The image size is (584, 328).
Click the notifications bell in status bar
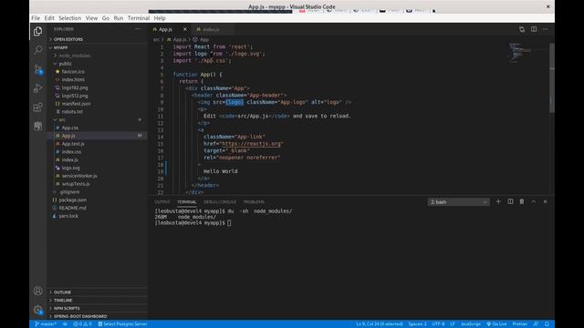coord(547,324)
